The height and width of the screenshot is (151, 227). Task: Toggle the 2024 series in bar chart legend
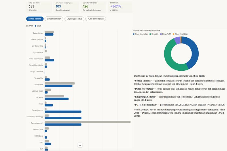(x=30, y=26)
